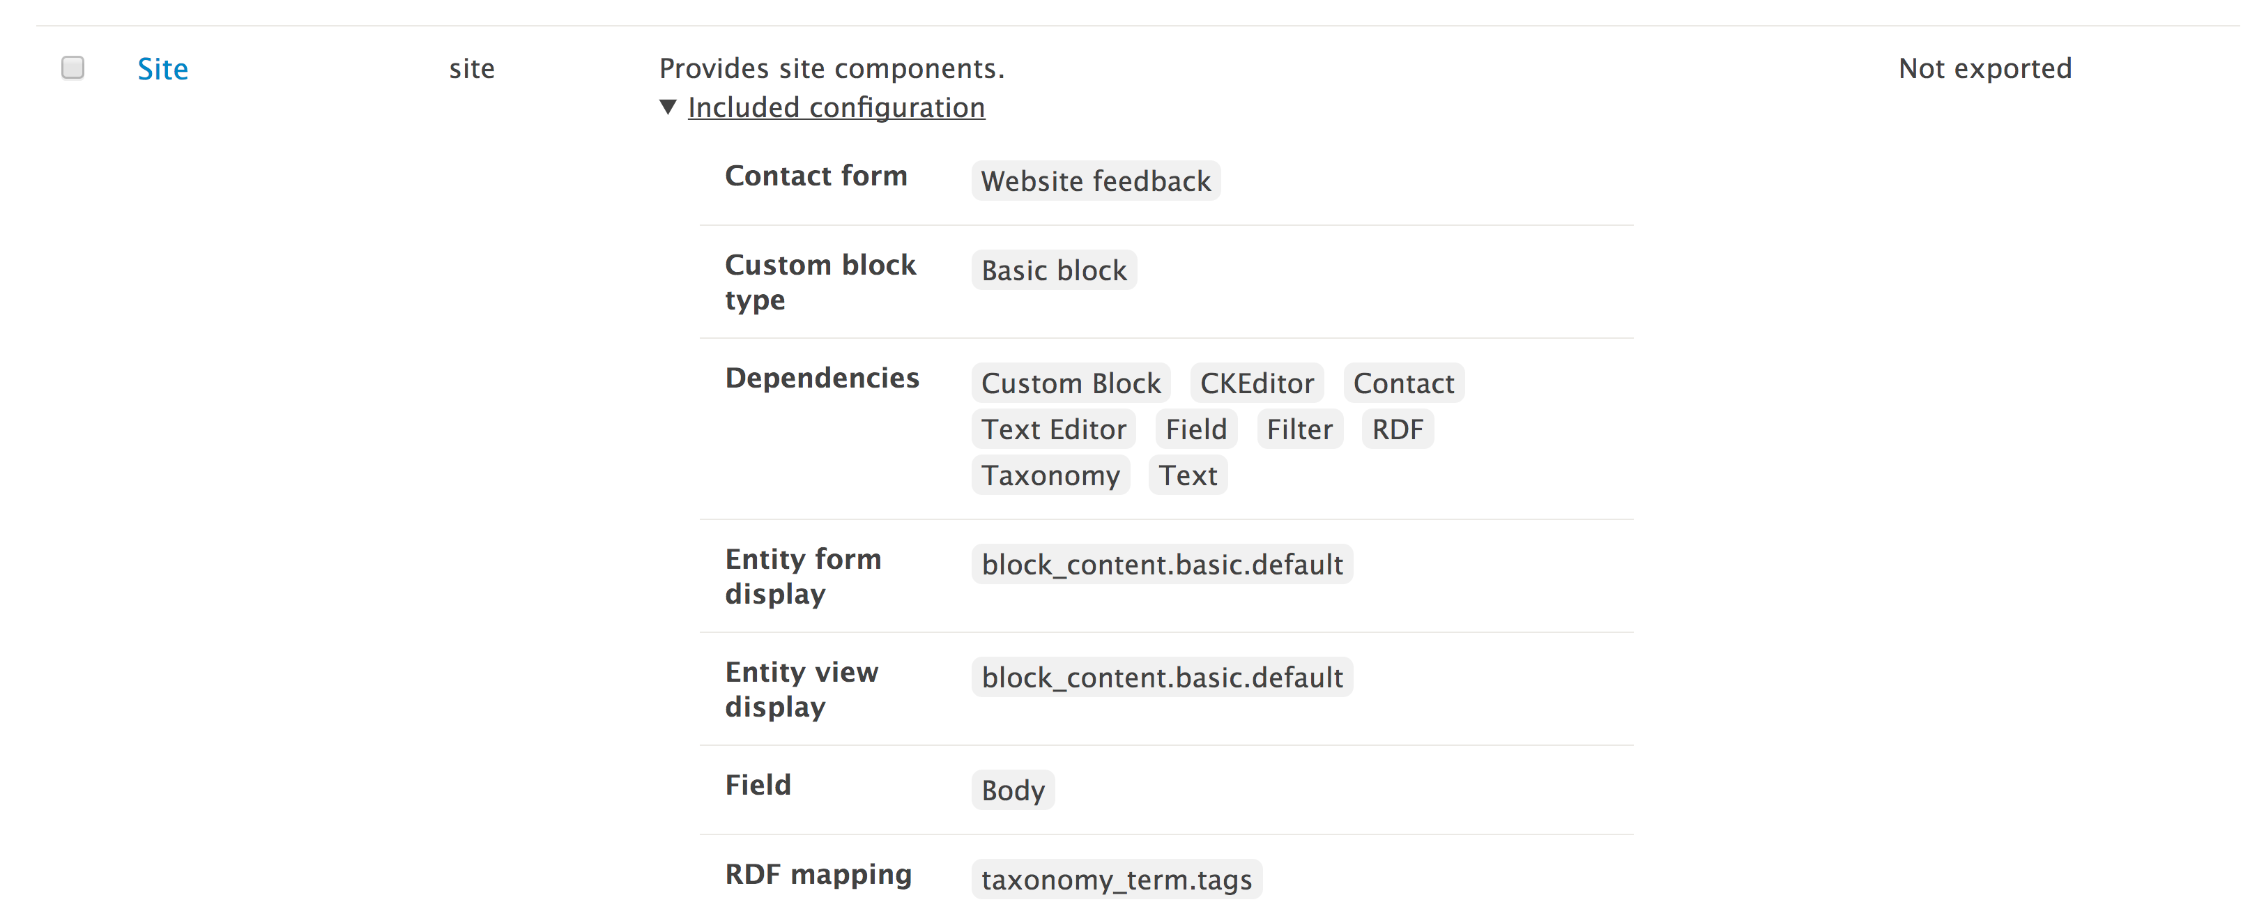Click the Included configuration link text
2250x916 pixels.
[x=836, y=107]
